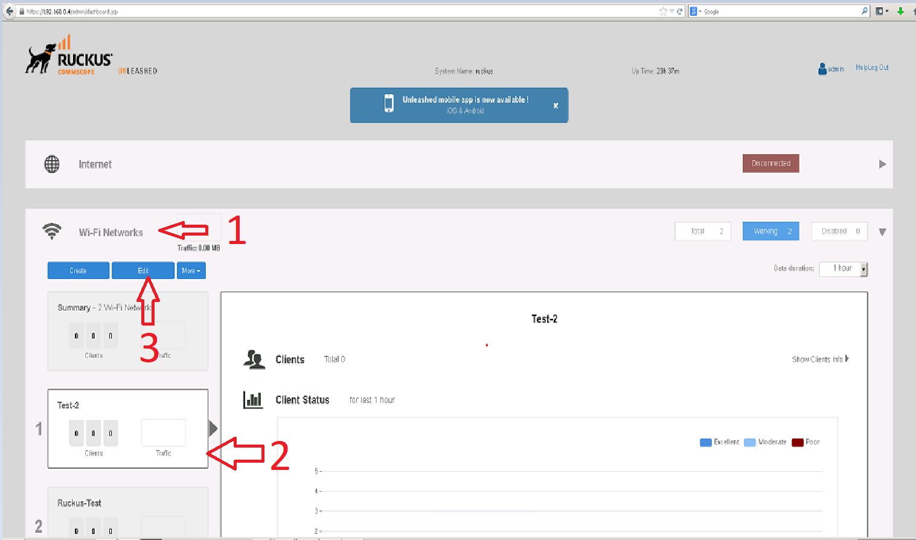Click the Moderate legend color swatch
This screenshot has height=540, width=916.
coord(750,442)
